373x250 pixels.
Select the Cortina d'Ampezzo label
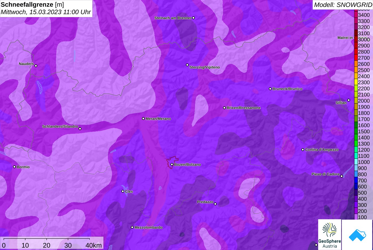coord(322,150)
